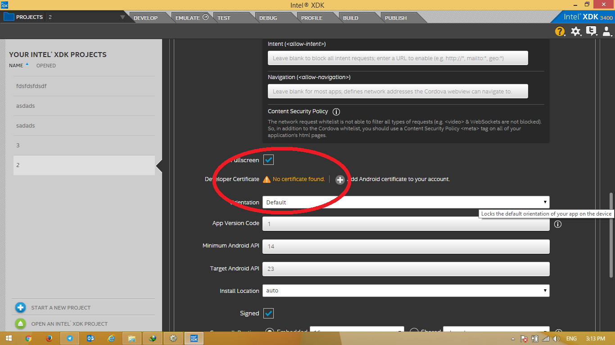Switch to the Test tab
This screenshot has height=345, width=615.
(x=224, y=18)
